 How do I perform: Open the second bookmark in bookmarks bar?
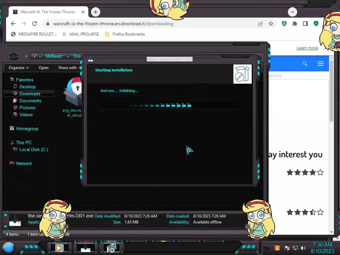[80, 34]
